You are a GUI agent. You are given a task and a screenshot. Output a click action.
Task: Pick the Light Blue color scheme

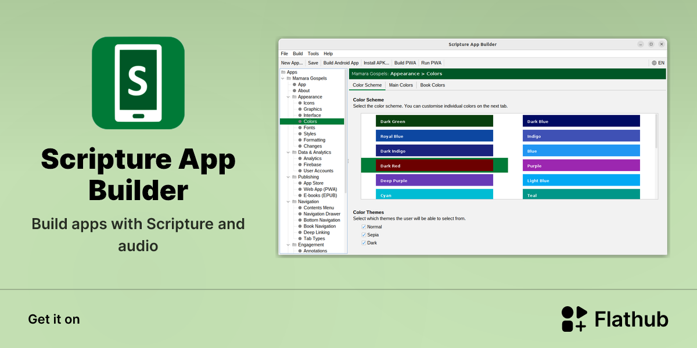[x=581, y=180]
